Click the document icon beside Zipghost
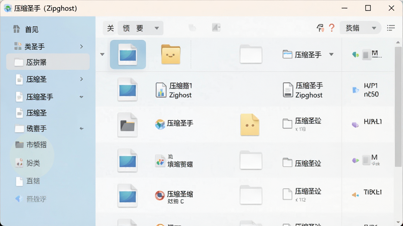Screen dimensions: 403x226 [x=288, y=90]
